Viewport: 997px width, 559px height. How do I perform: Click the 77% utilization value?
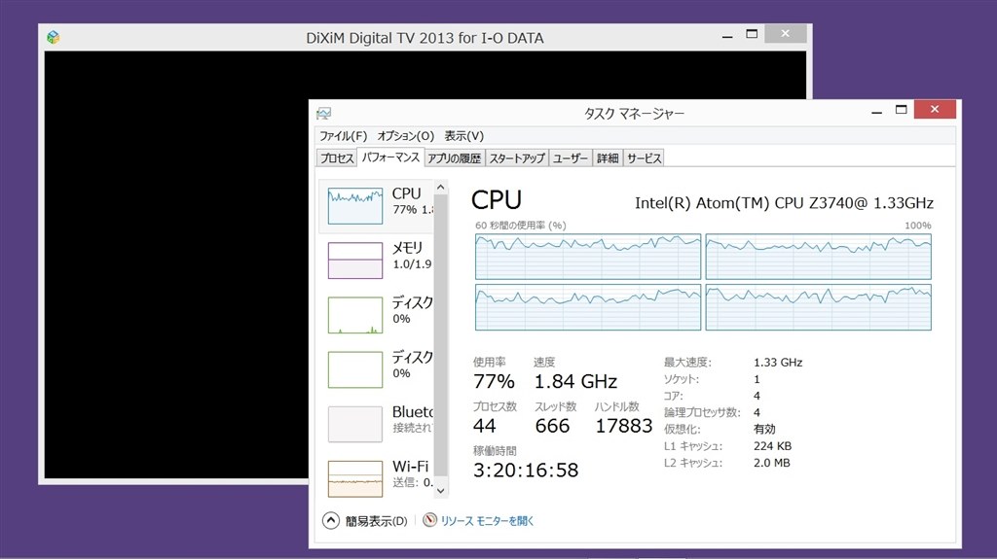click(x=494, y=382)
